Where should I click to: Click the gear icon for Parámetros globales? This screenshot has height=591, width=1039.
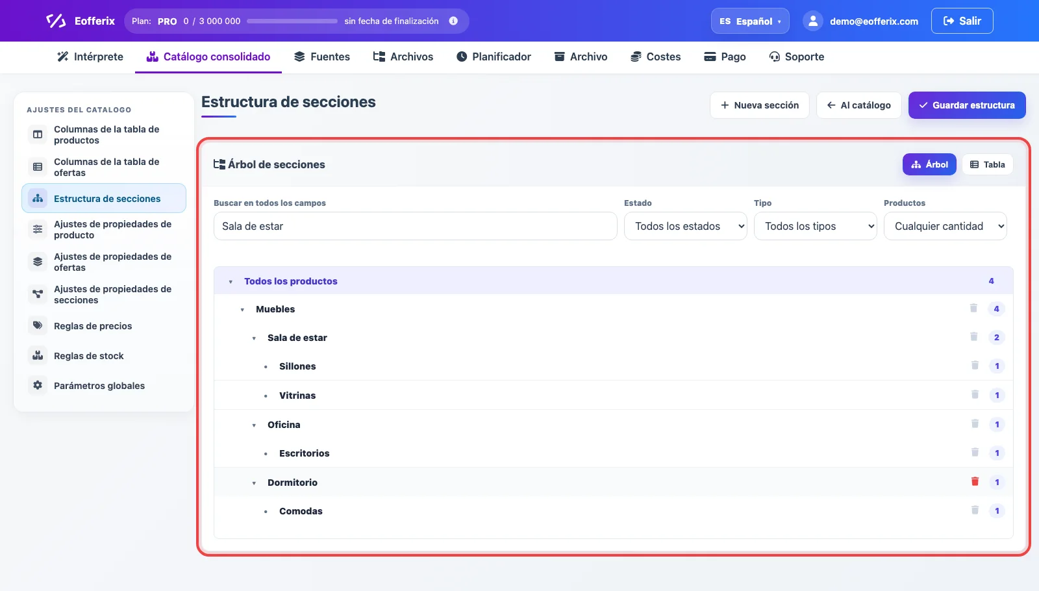pyautogui.click(x=38, y=385)
